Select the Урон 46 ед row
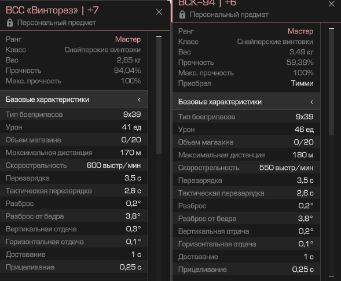Screen dimensions: 341x281 pyautogui.click(x=246, y=130)
